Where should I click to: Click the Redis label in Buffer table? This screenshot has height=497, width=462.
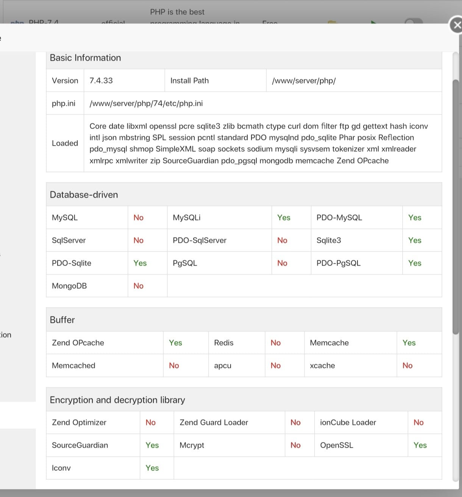[224, 343]
